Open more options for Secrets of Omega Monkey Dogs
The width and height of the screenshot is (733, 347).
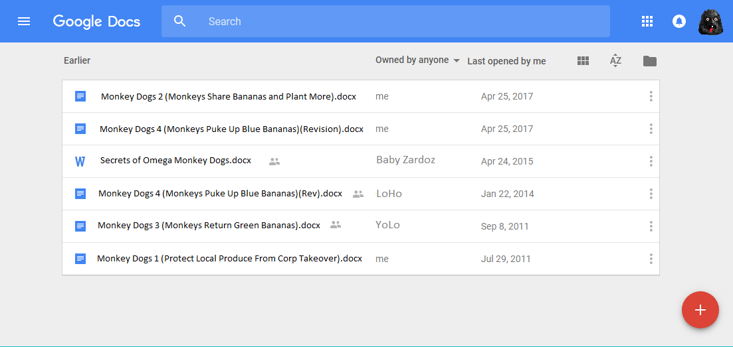pos(651,161)
